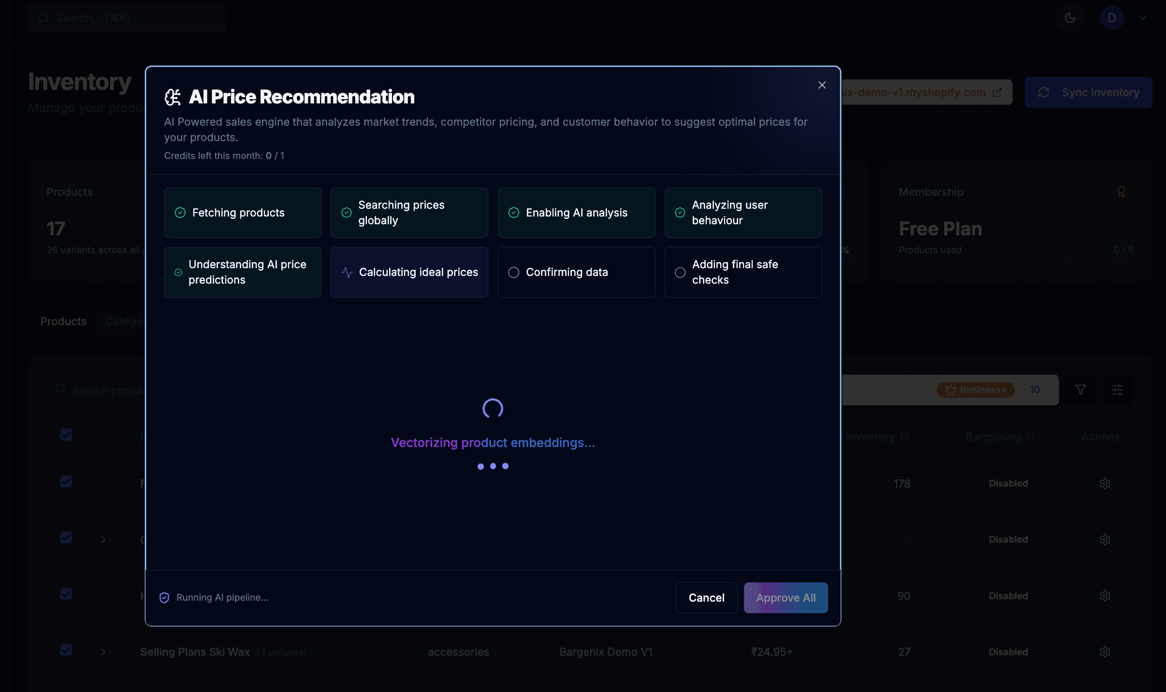
Task: Expand the Selling Plans Ski Wax variants chevron
Action: (x=103, y=652)
